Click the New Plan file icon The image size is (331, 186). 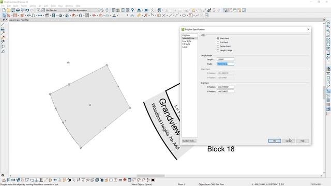4,10
